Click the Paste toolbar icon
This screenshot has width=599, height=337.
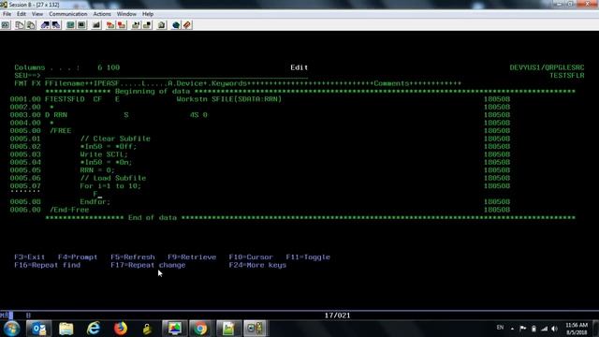[31, 25]
